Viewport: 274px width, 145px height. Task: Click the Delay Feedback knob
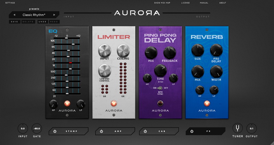tap(170, 53)
